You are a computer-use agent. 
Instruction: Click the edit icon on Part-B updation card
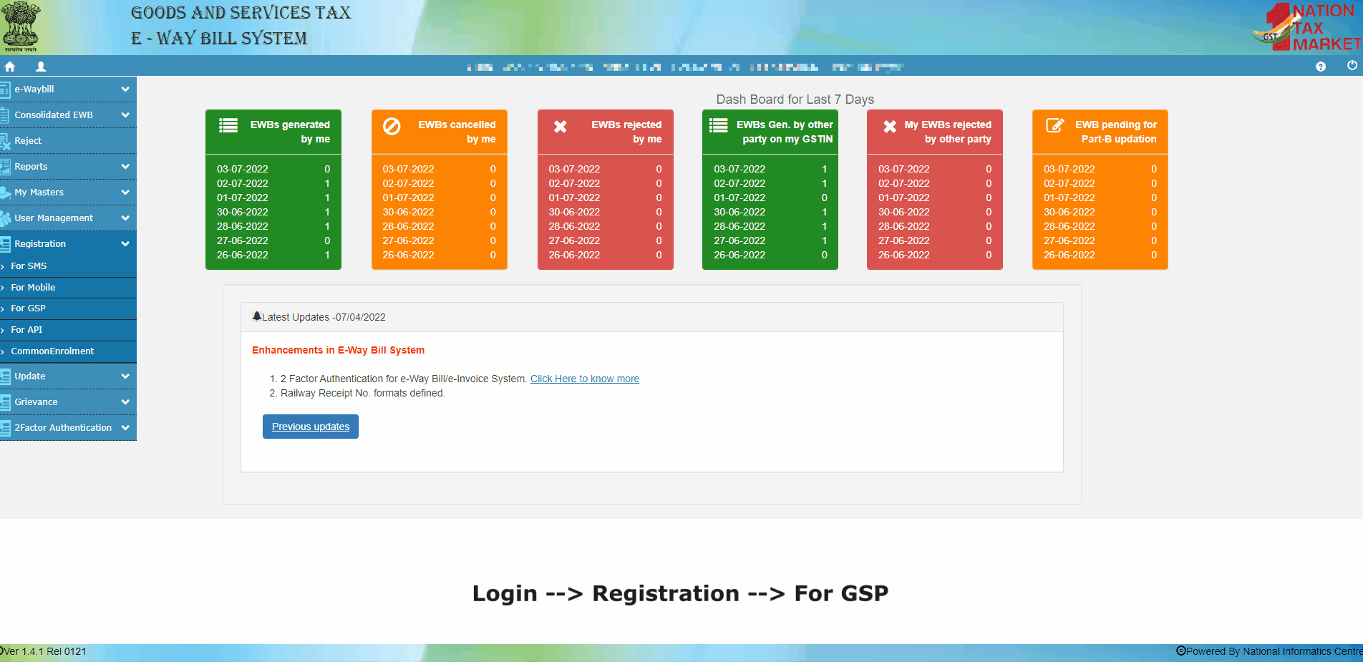point(1055,126)
